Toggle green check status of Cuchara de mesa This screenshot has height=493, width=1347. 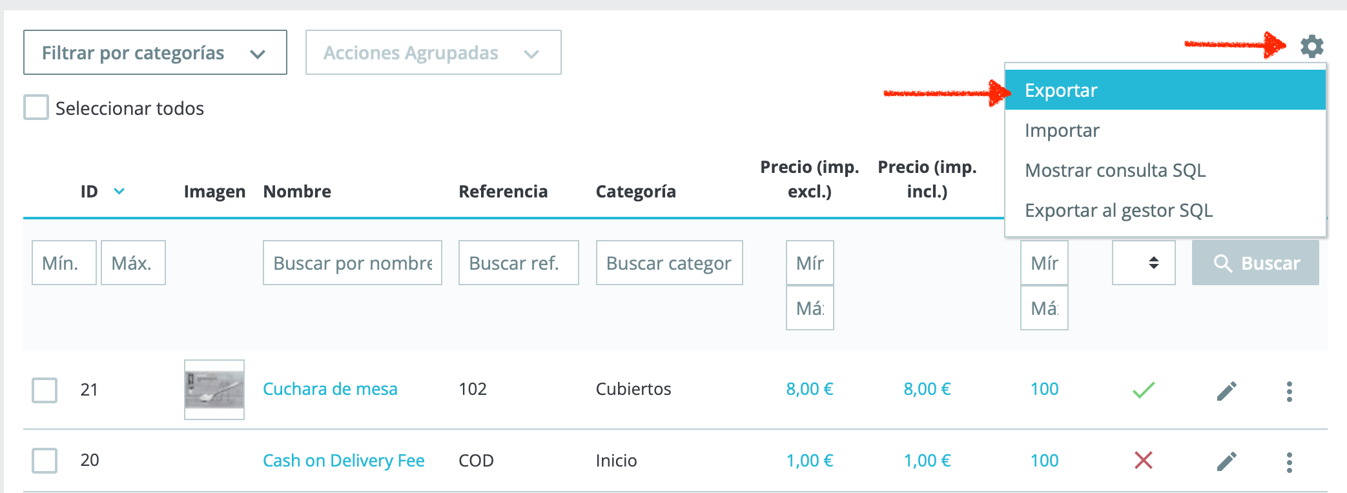click(x=1144, y=390)
